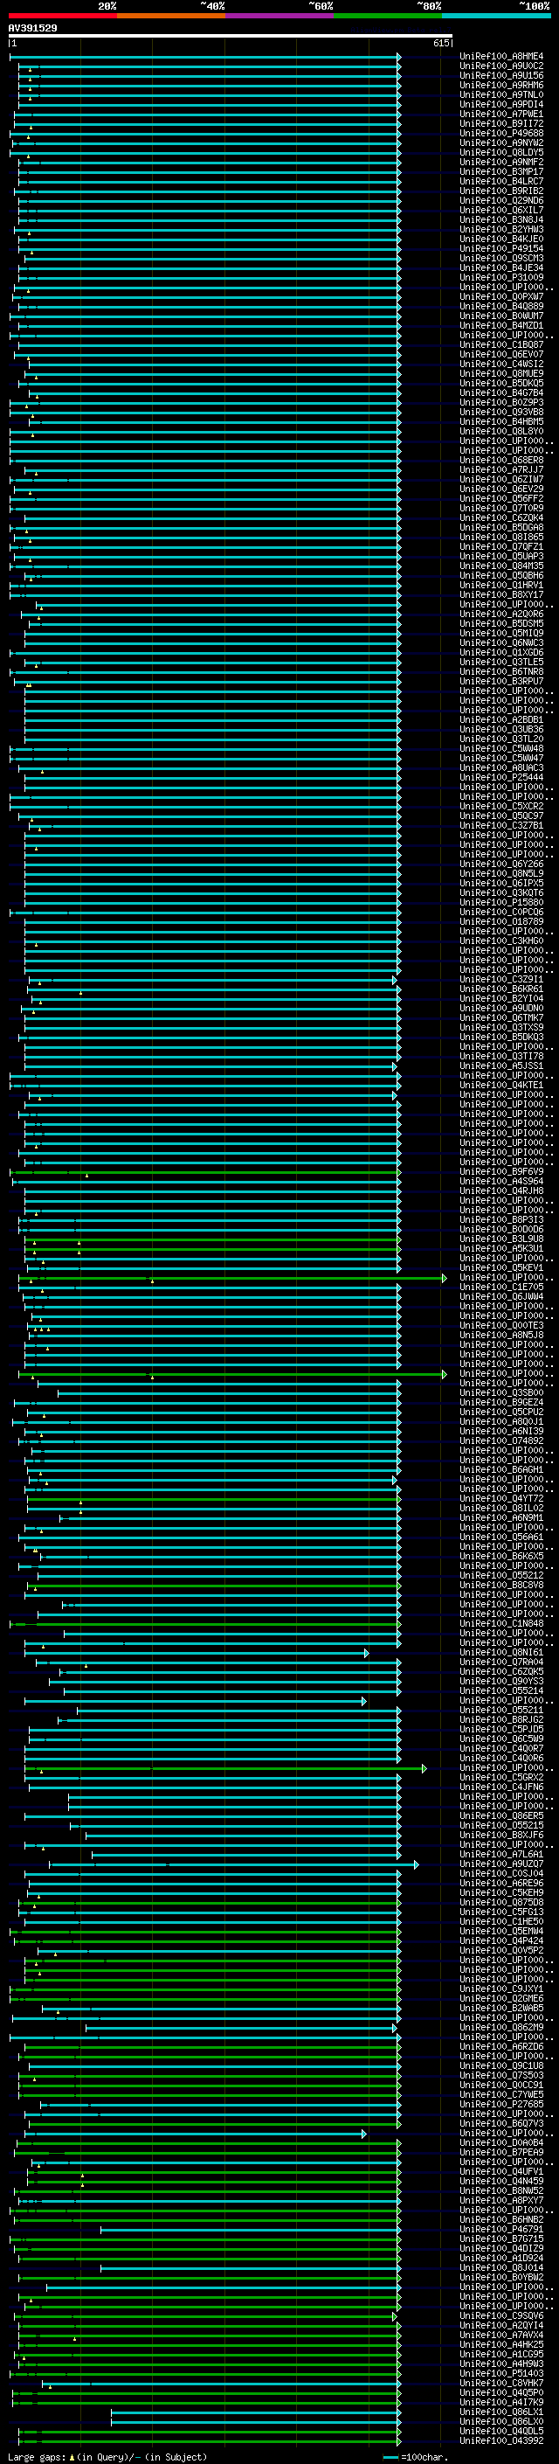559x2464 pixels.
Task: Click the UniRef100_Q56A61 label
Action: 500,1537
